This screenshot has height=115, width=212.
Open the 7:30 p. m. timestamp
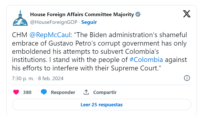23,78
